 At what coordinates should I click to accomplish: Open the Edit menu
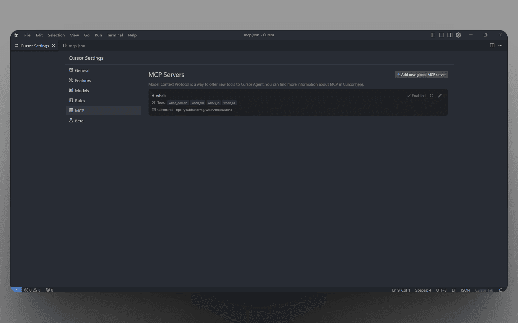pyautogui.click(x=39, y=35)
